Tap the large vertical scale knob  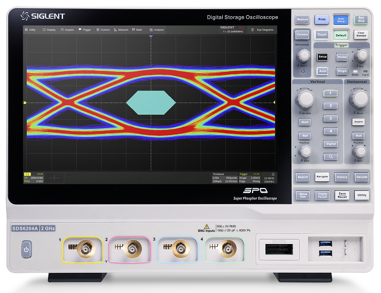tap(305, 99)
